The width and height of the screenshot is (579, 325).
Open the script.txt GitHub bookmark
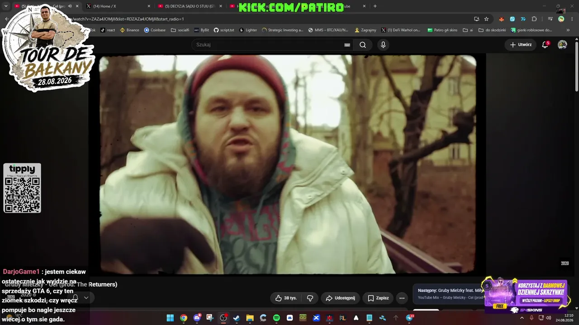[x=224, y=30]
